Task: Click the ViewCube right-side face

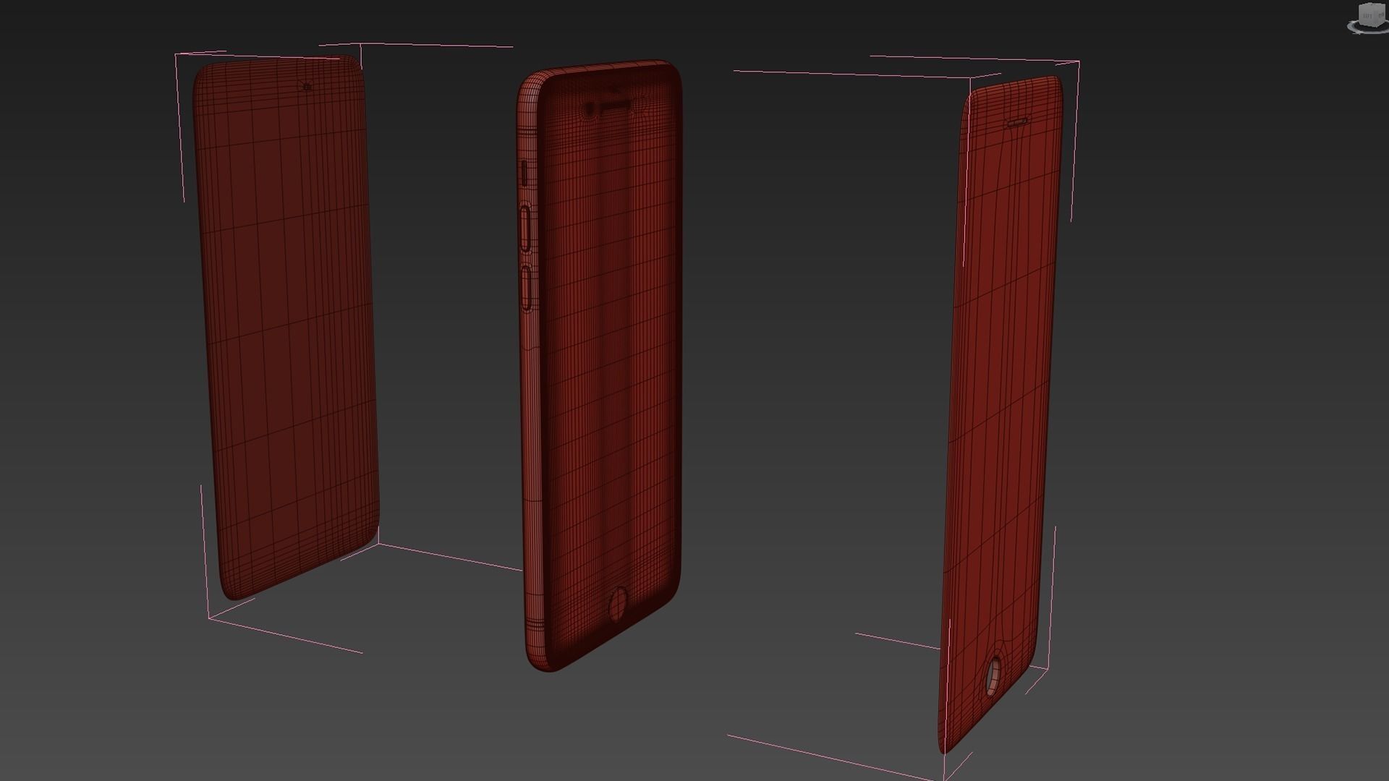Action: pyautogui.click(x=1381, y=14)
